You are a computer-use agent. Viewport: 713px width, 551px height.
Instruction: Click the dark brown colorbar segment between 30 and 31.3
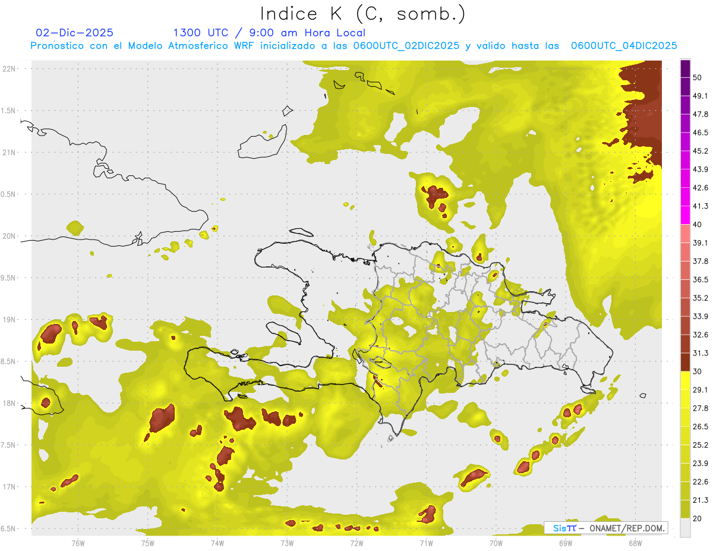point(685,362)
